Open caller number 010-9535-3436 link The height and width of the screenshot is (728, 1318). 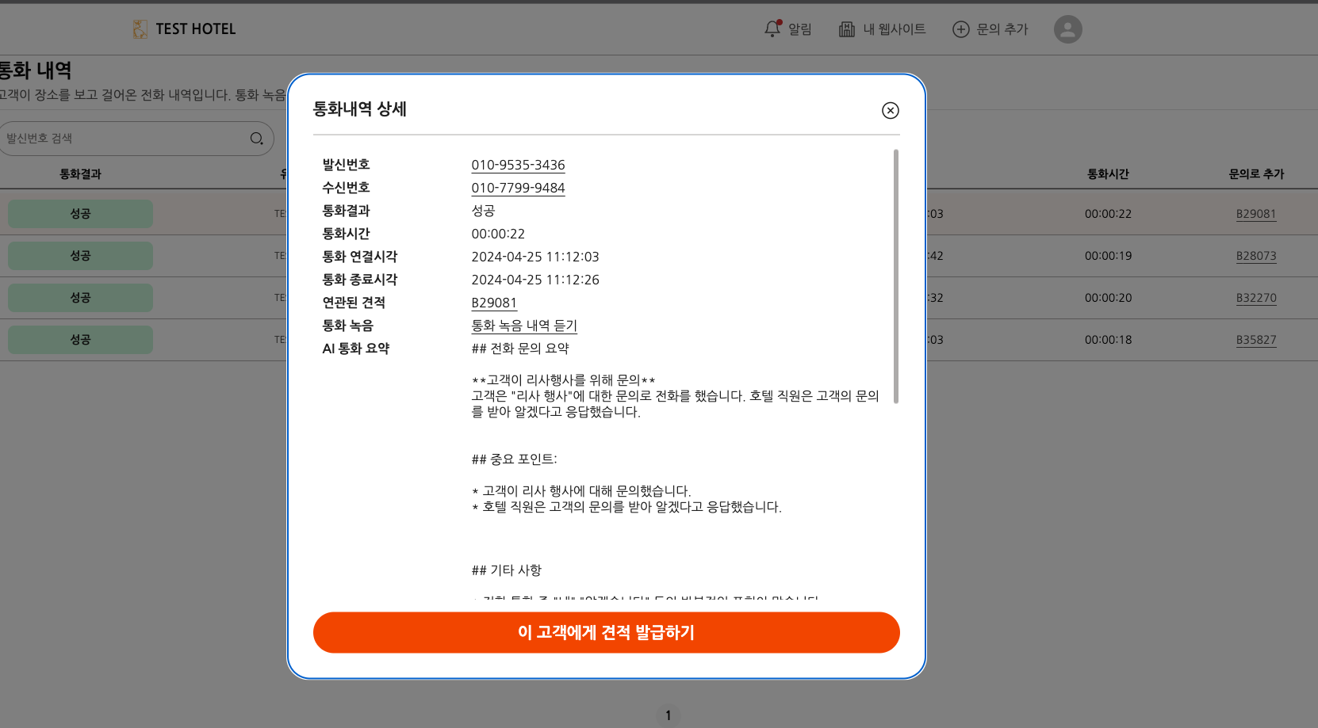[518, 165]
